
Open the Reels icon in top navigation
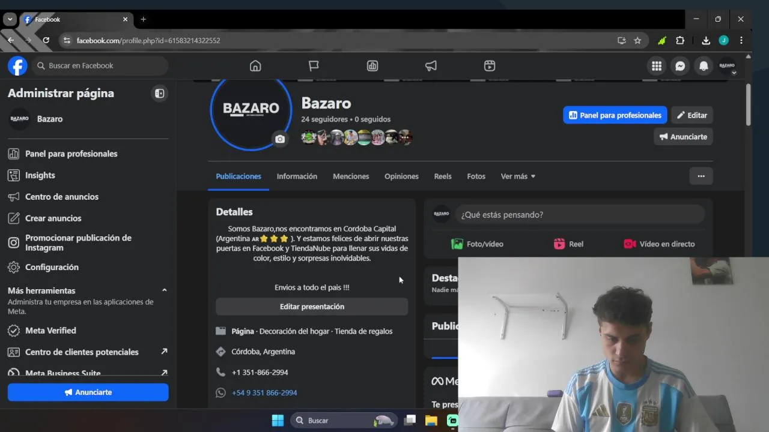[490, 66]
